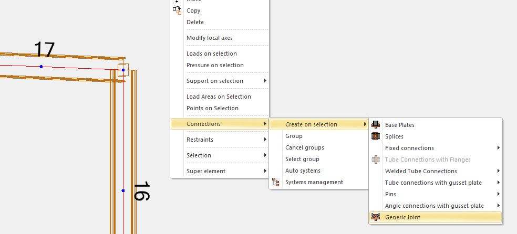
Task: Click the Copy icon in context menu
Action: [177, 10]
